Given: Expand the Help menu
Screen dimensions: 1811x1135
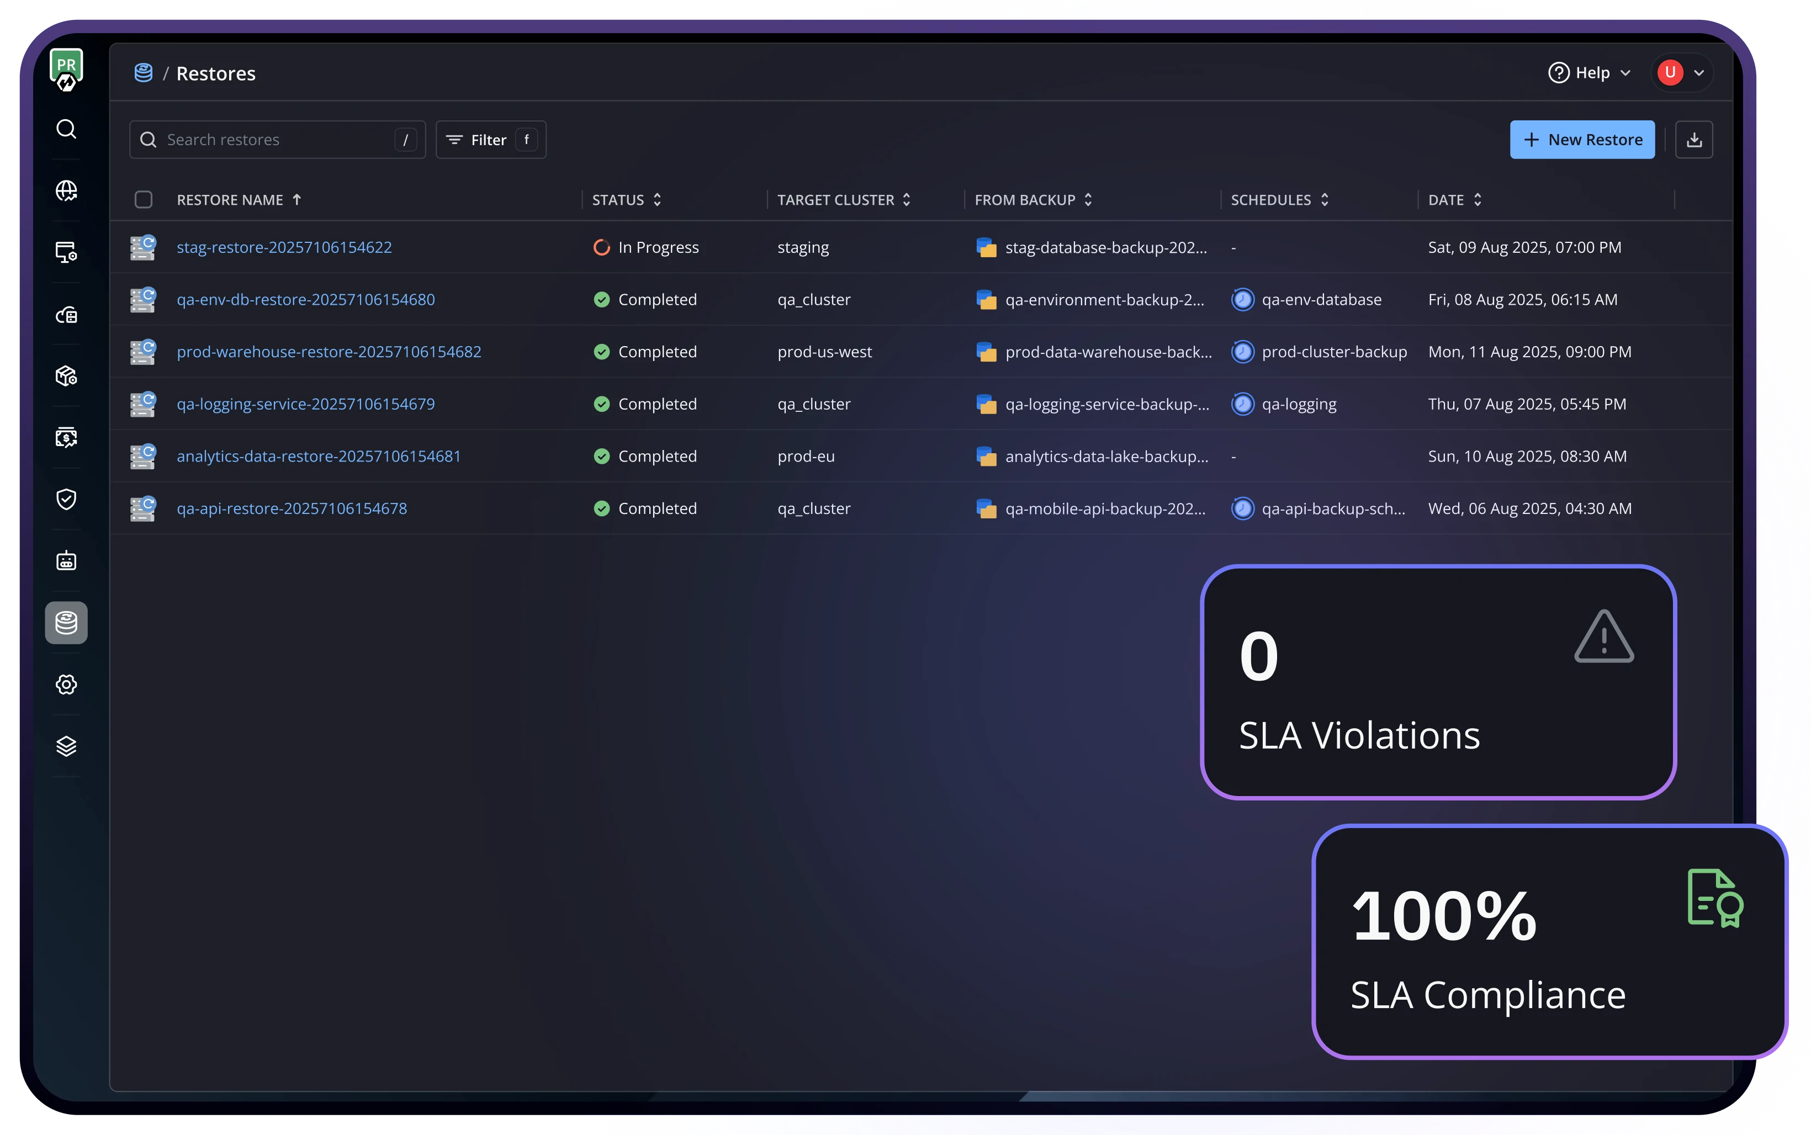Looking at the screenshot, I should (1590, 73).
